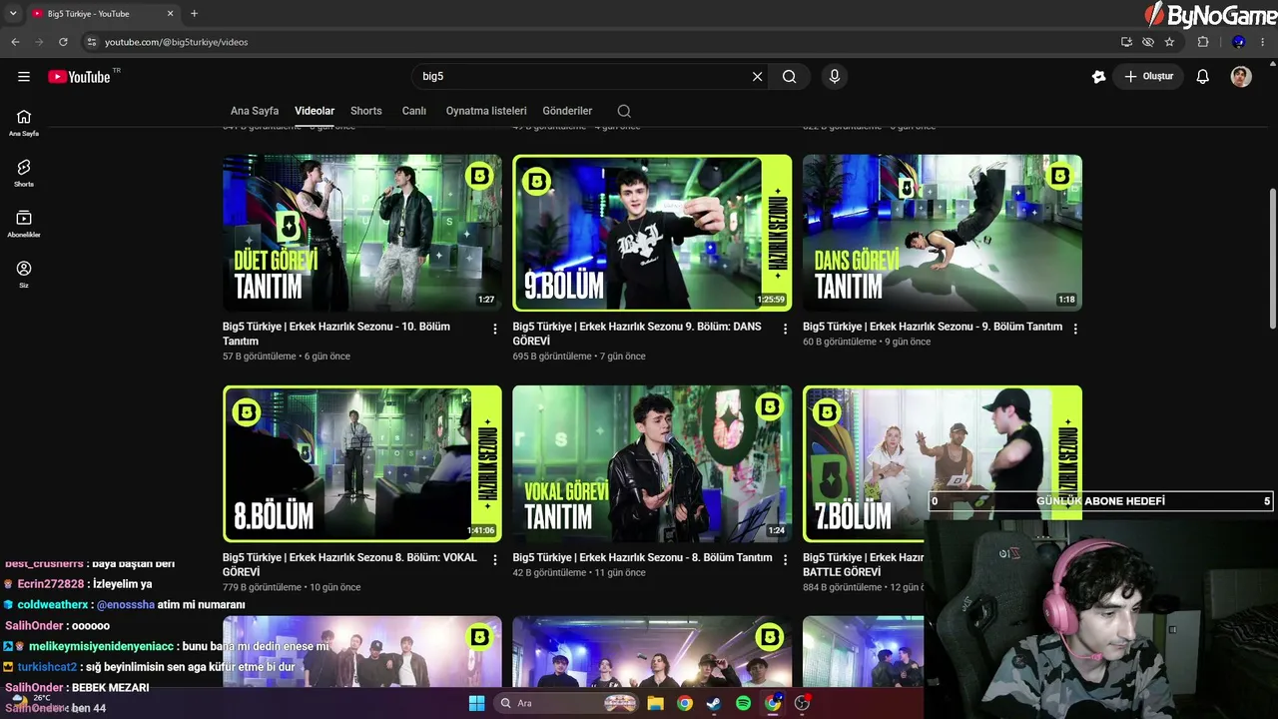The width and height of the screenshot is (1278, 719).
Task: Open the Oynatma listeleri tab
Action: pyautogui.click(x=486, y=111)
